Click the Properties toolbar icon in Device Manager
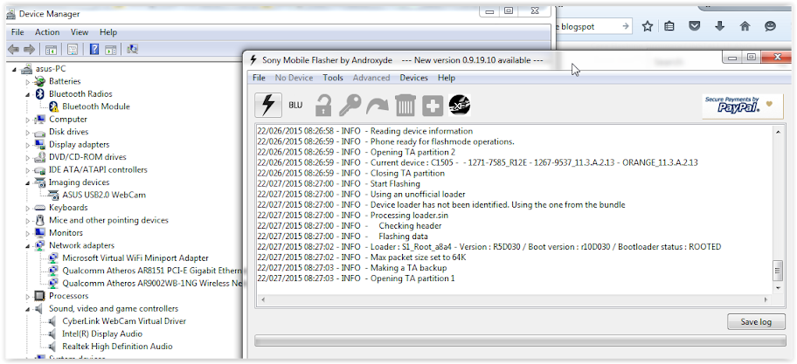Image resolution: width=797 pixels, height=364 pixels. point(73,49)
